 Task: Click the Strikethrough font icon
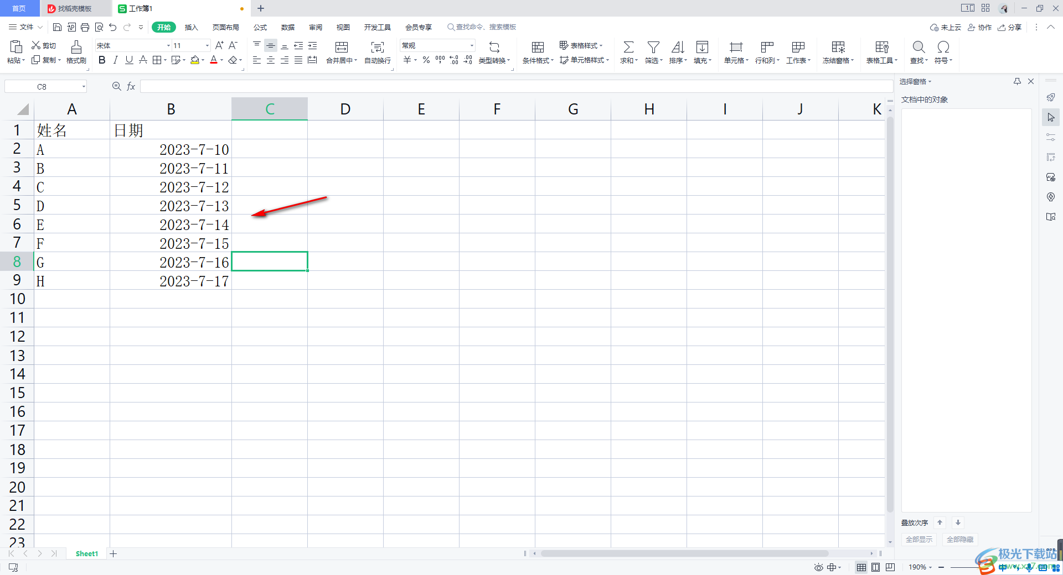point(143,60)
